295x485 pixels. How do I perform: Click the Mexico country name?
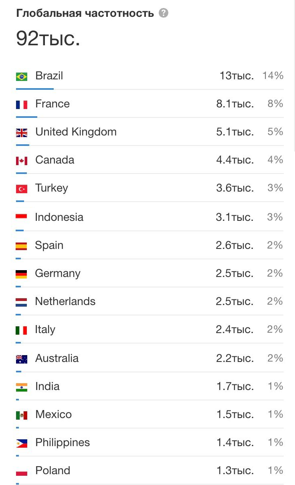point(53,414)
